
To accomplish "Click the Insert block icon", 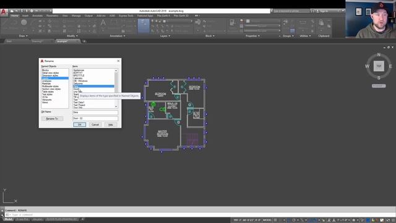I will (198, 22).
